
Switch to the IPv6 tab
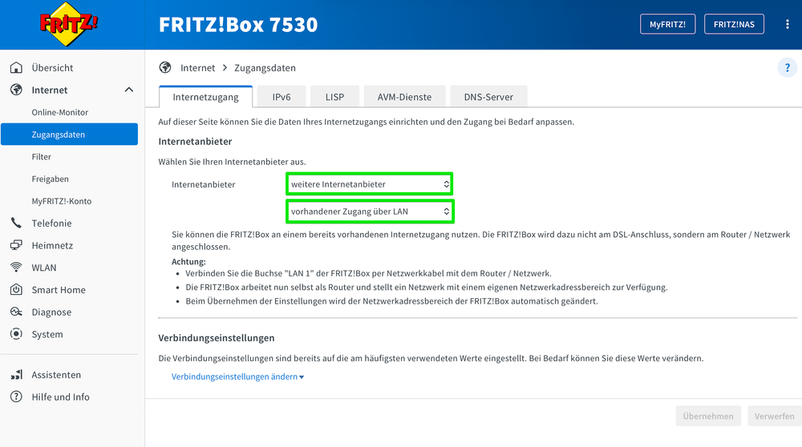coord(281,97)
